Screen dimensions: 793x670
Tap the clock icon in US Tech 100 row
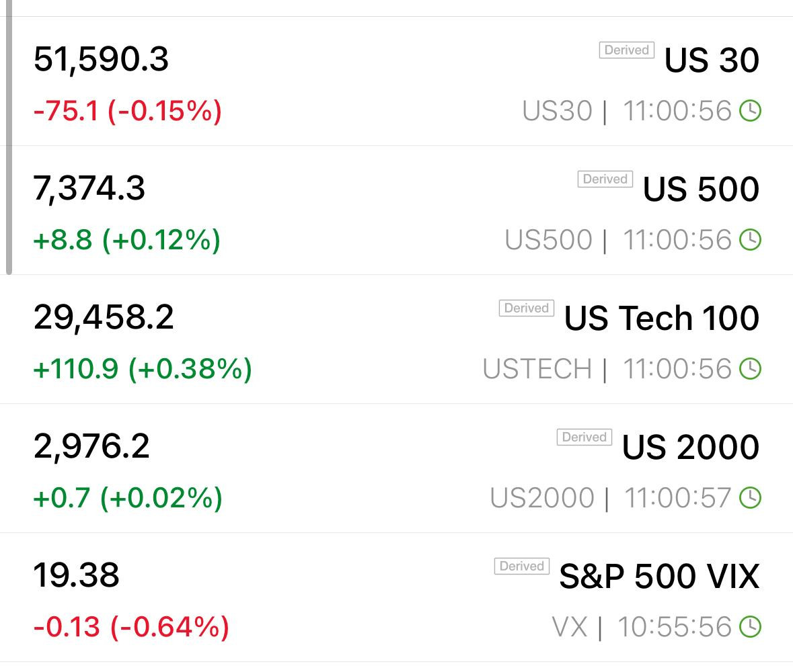751,369
